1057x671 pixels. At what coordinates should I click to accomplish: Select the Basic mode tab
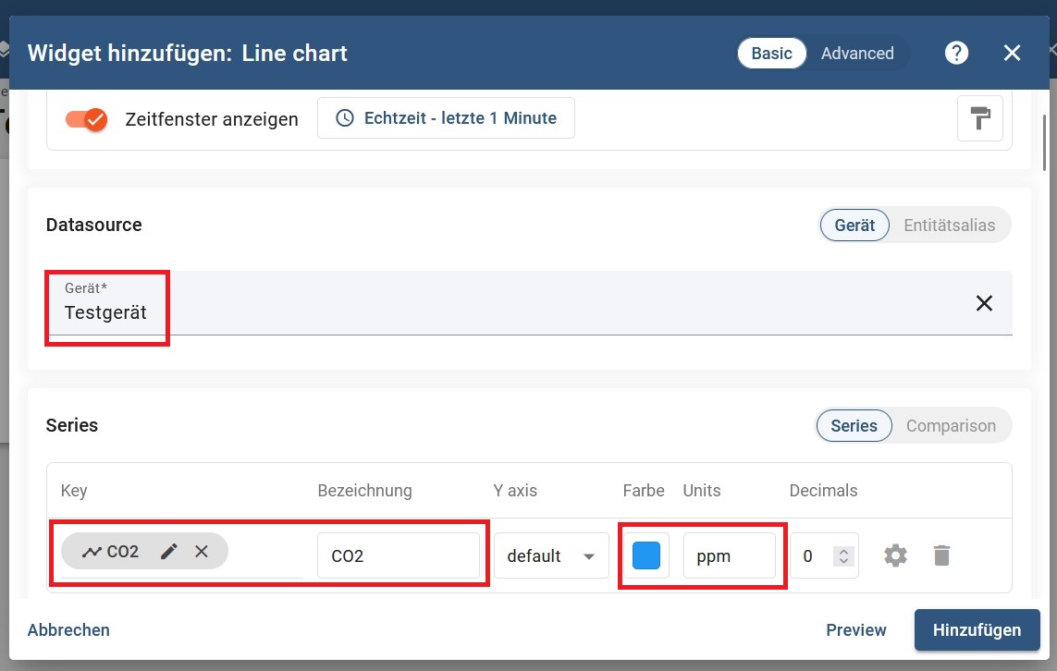click(x=771, y=53)
